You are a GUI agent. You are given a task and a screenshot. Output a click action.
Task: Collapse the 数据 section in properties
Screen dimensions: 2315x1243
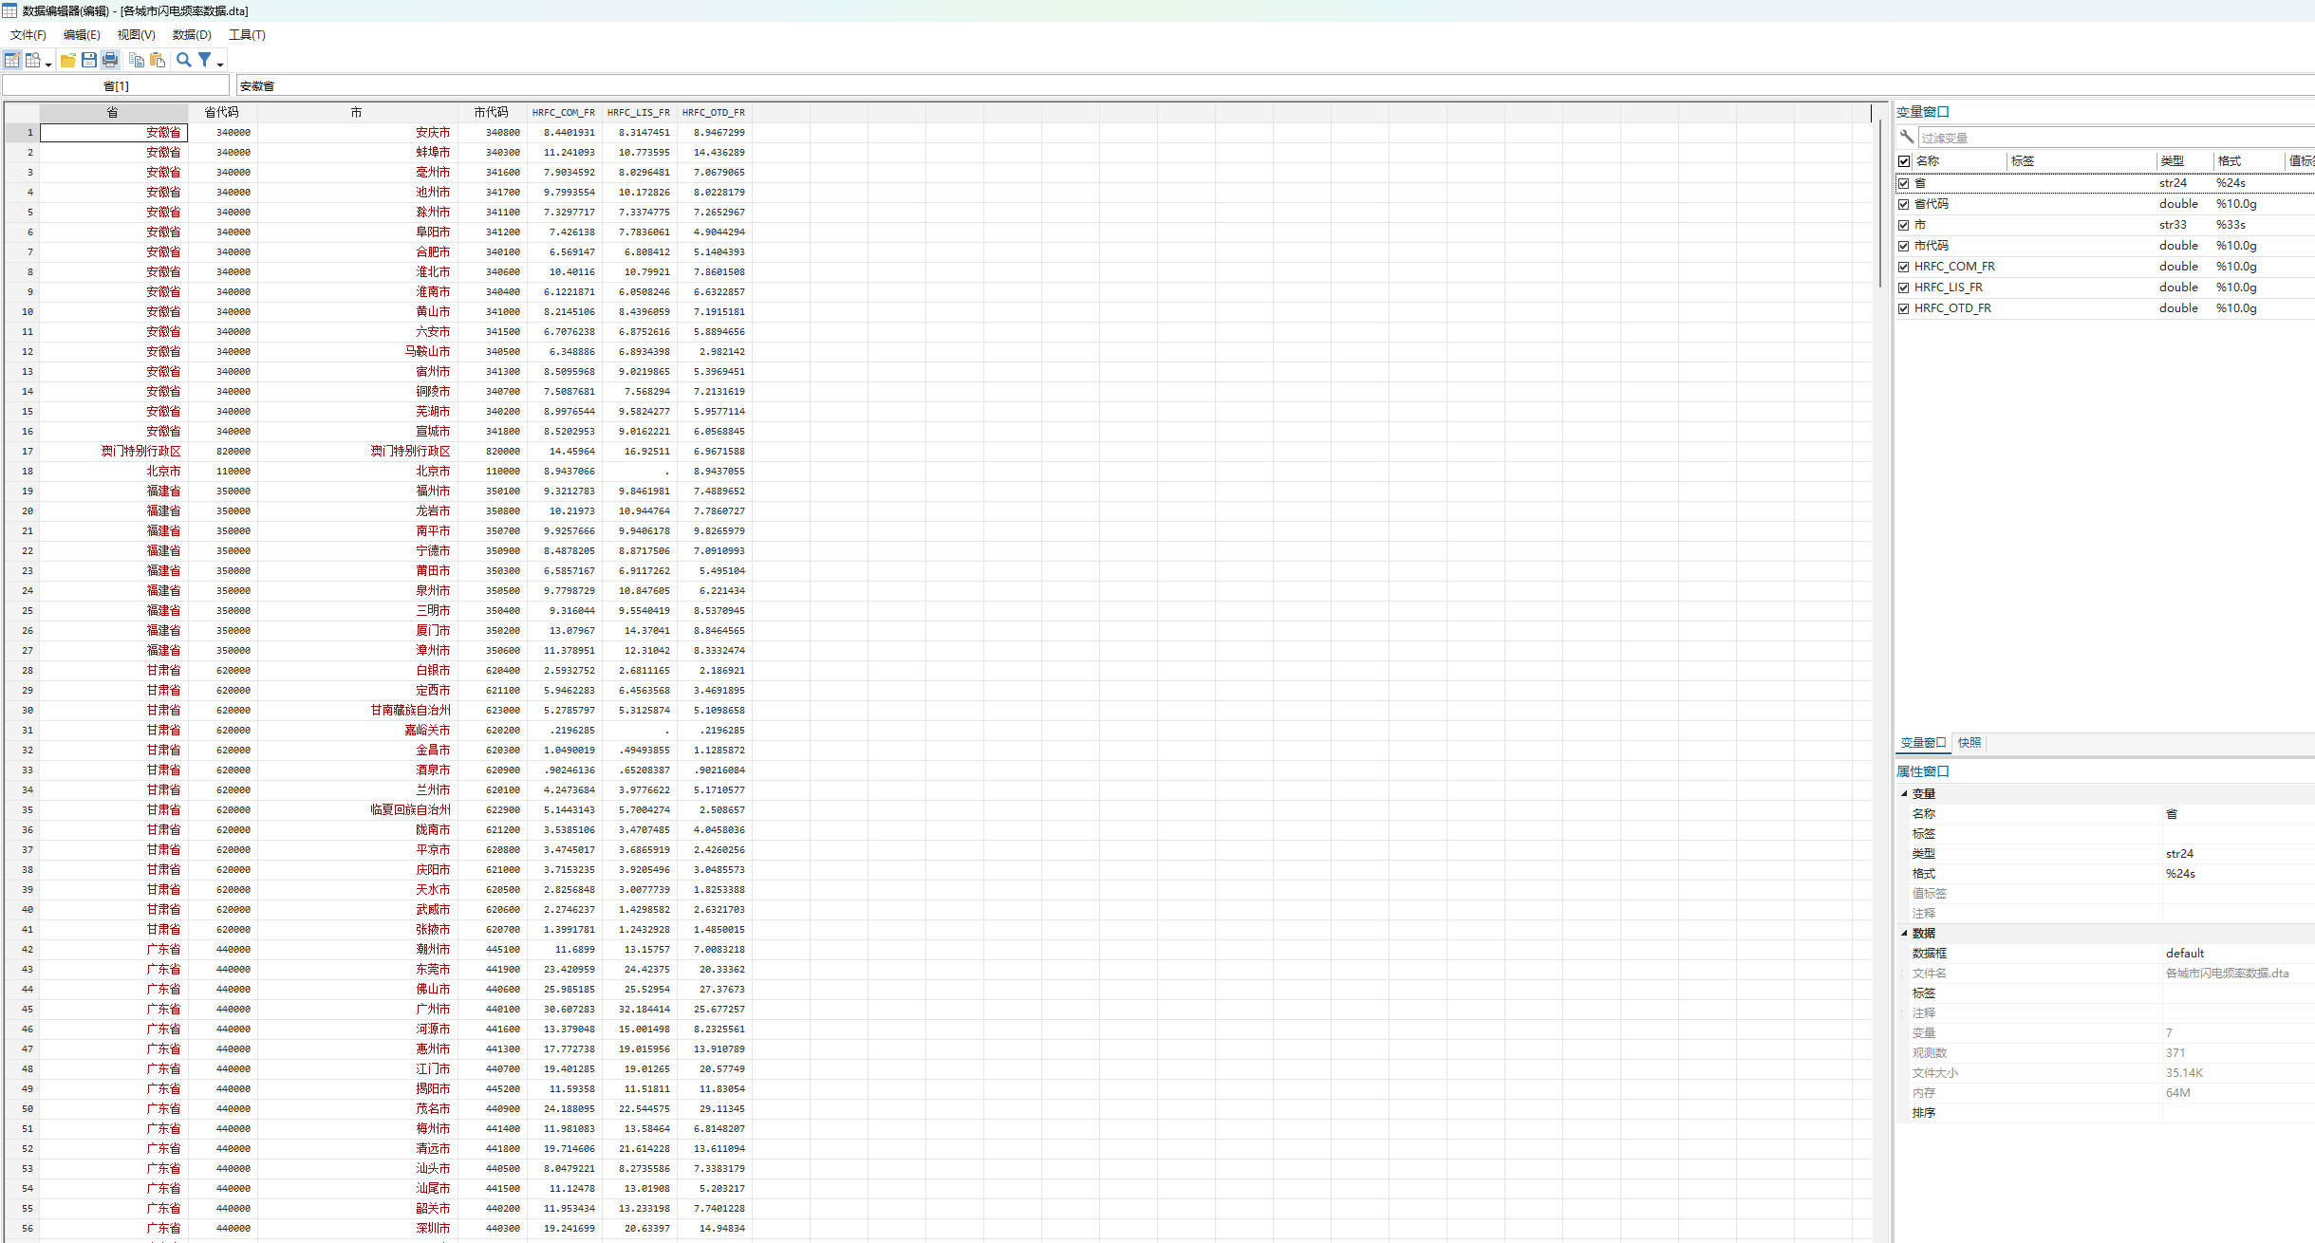click(1904, 933)
